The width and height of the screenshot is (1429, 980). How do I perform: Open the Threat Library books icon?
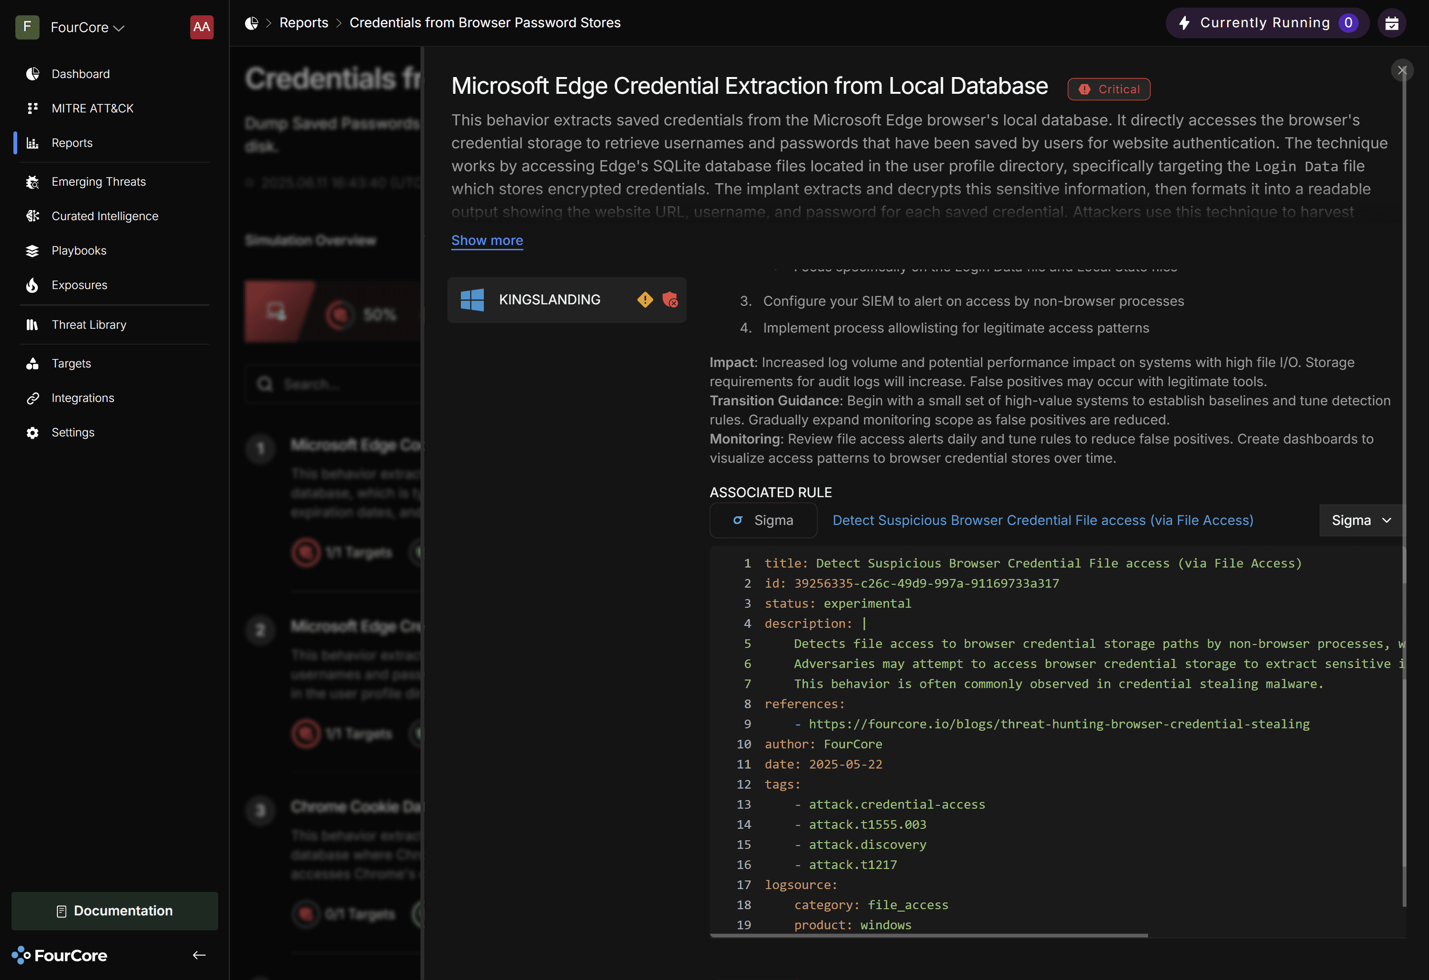(33, 324)
